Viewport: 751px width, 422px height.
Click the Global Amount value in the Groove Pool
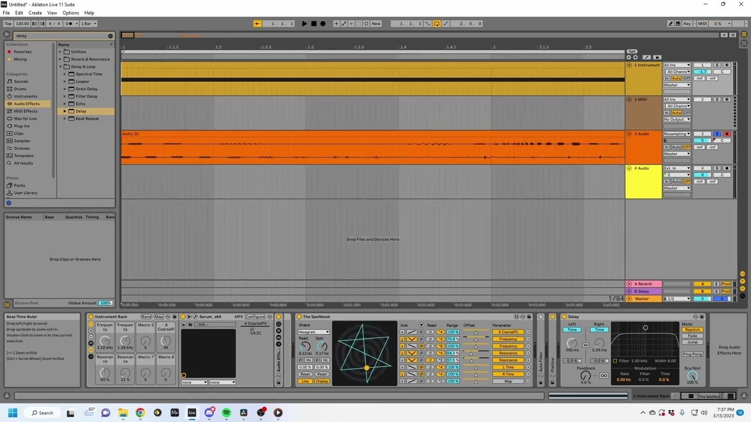click(x=105, y=303)
